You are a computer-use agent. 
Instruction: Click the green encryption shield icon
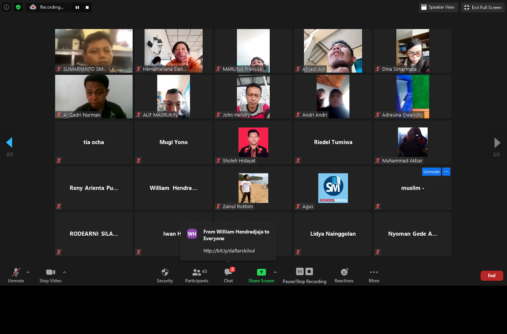pyautogui.click(x=18, y=7)
